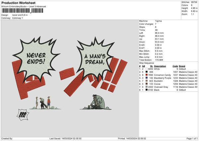Click the Overcast Gray swatch
This screenshot has height=141, width=199.
147,87
